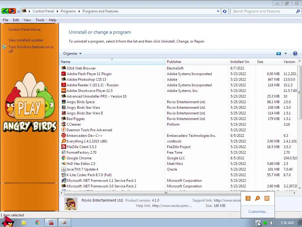Open the Help menu
Image resolution: width=302 pixels, height=227 pixels.
[52, 20]
